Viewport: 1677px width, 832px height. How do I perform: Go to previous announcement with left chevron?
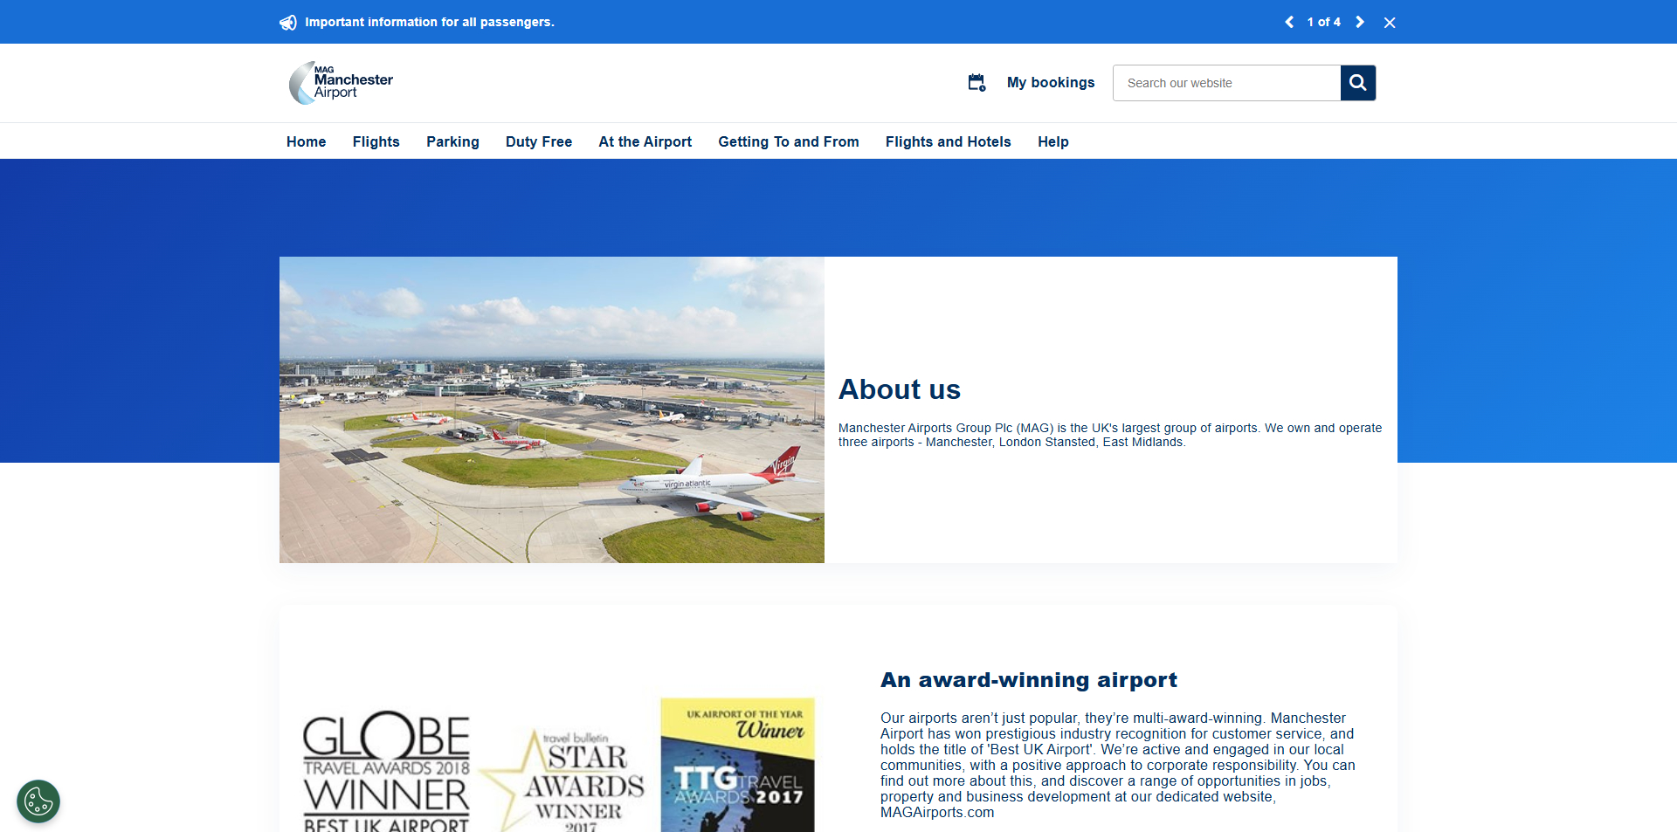click(x=1289, y=22)
